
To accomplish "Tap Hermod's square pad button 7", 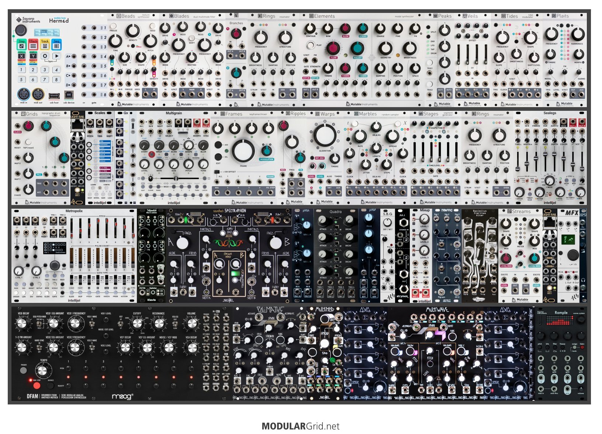I will [45, 79].
